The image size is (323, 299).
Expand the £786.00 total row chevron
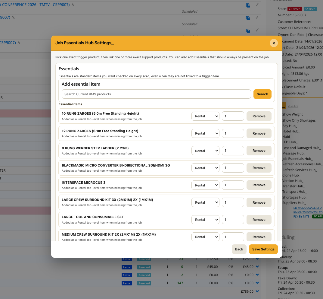tap(257, 291)
